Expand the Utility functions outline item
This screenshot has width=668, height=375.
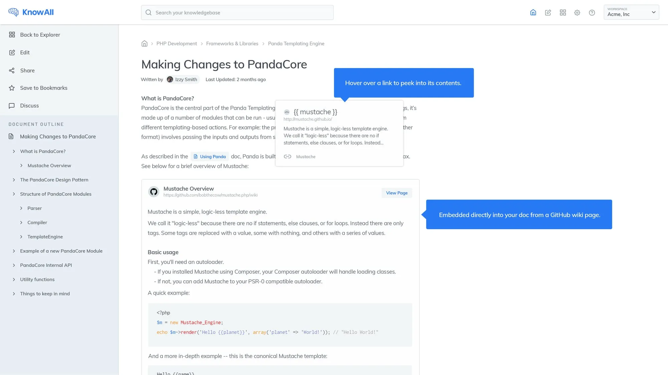[x=14, y=279]
